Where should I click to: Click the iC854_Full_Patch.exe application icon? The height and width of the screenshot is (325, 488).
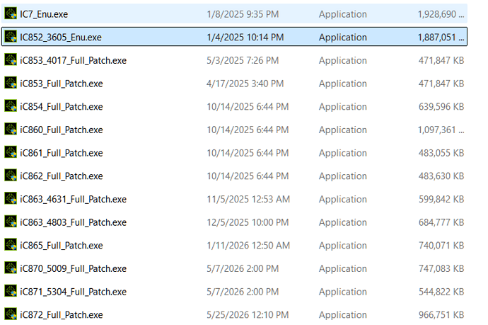(11, 106)
